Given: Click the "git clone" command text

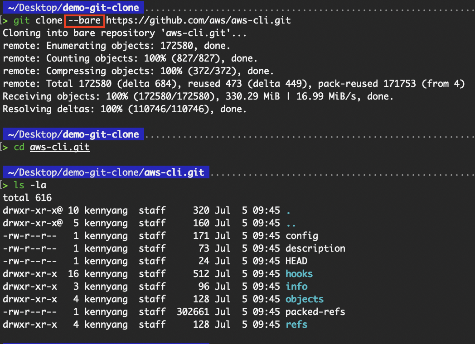Looking at the screenshot, I should (38, 20).
